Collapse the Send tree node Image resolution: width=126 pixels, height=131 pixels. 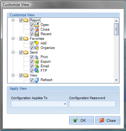[x=13, y=52]
